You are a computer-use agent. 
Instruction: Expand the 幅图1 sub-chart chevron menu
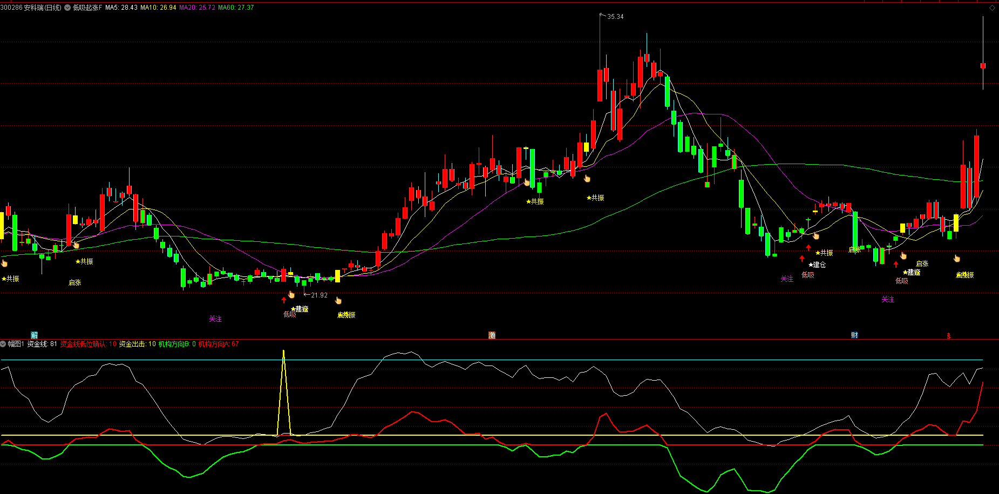click(x=3, y=344)
